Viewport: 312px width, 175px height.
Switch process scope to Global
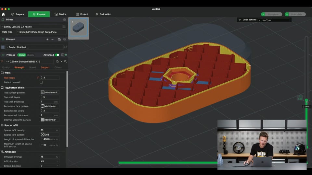coord(22,55)
